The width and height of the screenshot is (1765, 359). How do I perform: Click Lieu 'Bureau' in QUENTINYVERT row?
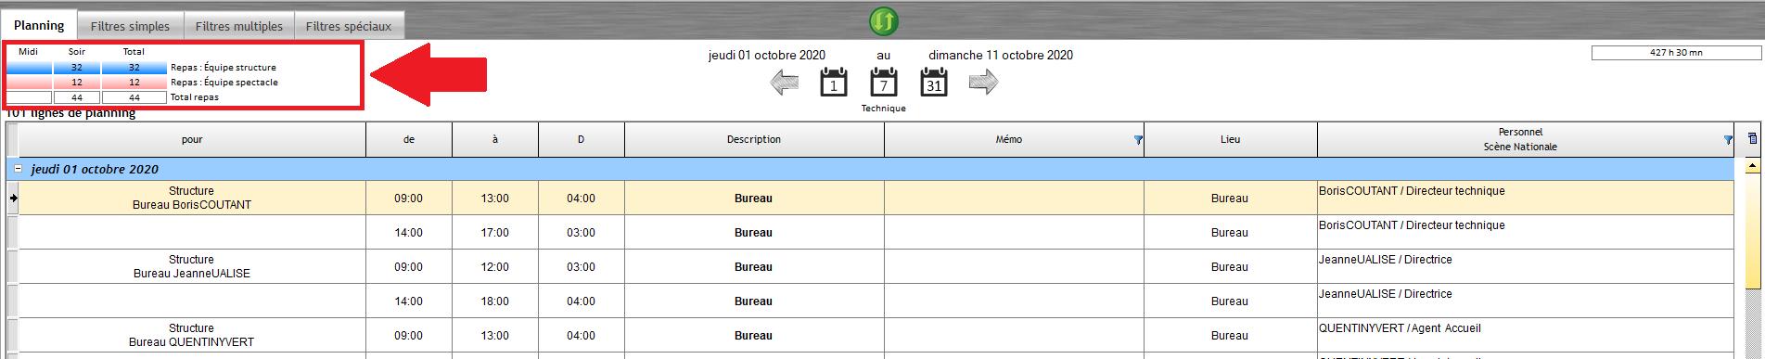tap(1231, 335)
